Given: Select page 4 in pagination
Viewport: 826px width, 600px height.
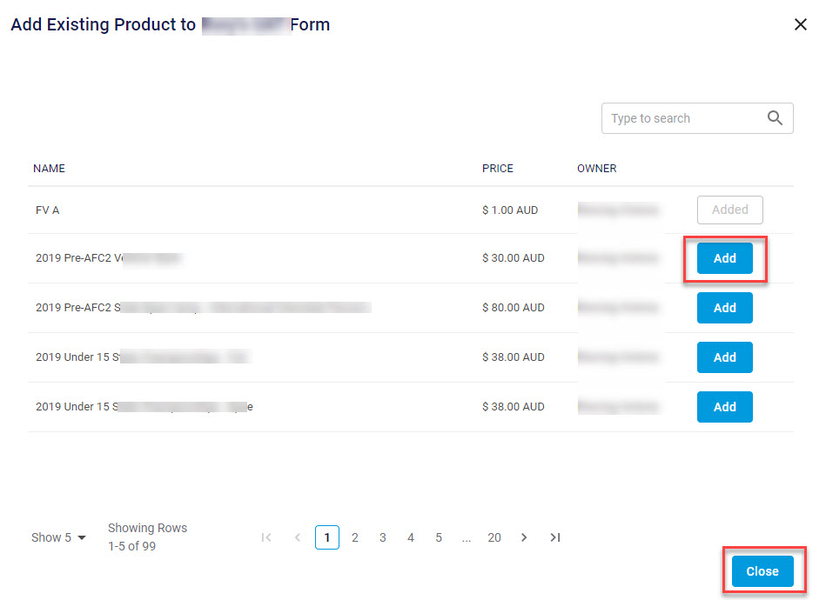Looking at the screenshot, I should (411, 537).
